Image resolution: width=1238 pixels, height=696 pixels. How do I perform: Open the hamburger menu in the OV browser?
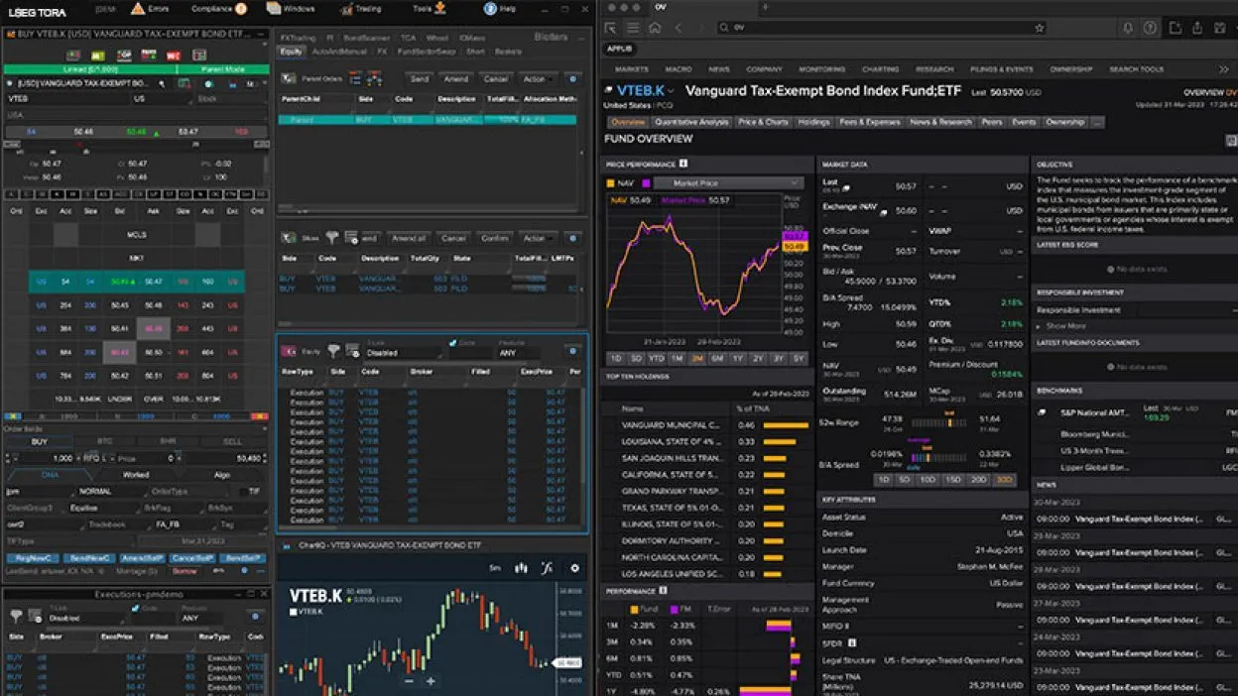pyautogui.click(x=633, y=28)
